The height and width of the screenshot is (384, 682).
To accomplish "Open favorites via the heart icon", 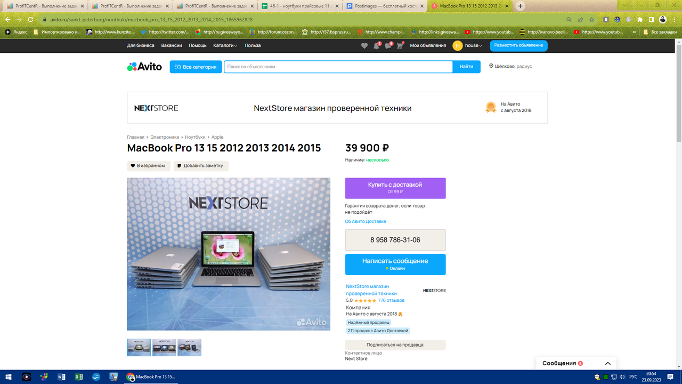I will [x=364, y=46].
